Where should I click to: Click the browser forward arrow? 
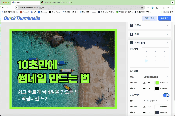pos(7,8)
